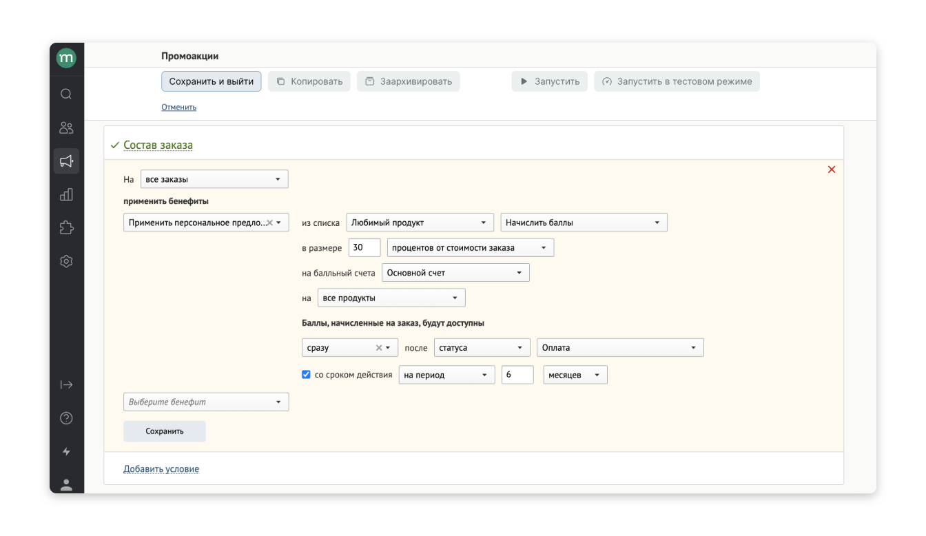Open the 'Начислить баллы' dropdown
Image resolution: width=926 pixels, height=536 pixels.
click(x=584, y=223)
